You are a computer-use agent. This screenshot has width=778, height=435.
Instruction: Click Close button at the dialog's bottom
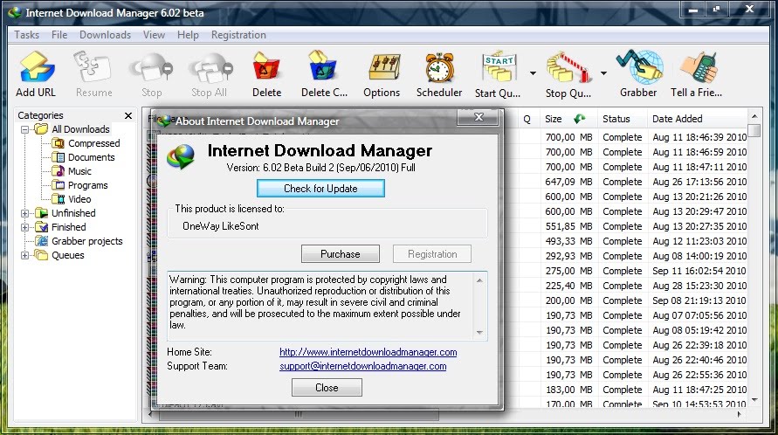click(x=327, y=387)
